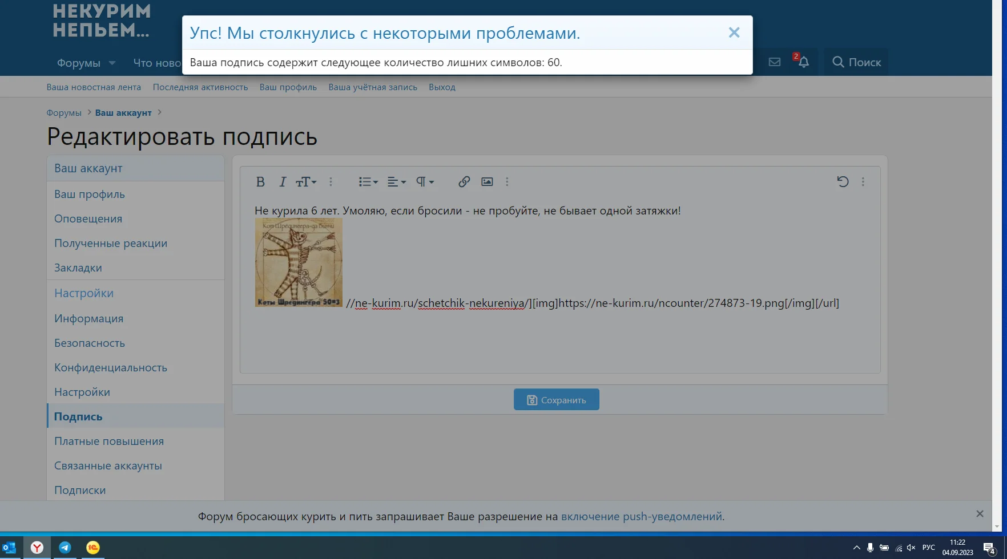The image size is (1007, 559).
Task: Open Поиск search in the header
Action: (856, 62)
